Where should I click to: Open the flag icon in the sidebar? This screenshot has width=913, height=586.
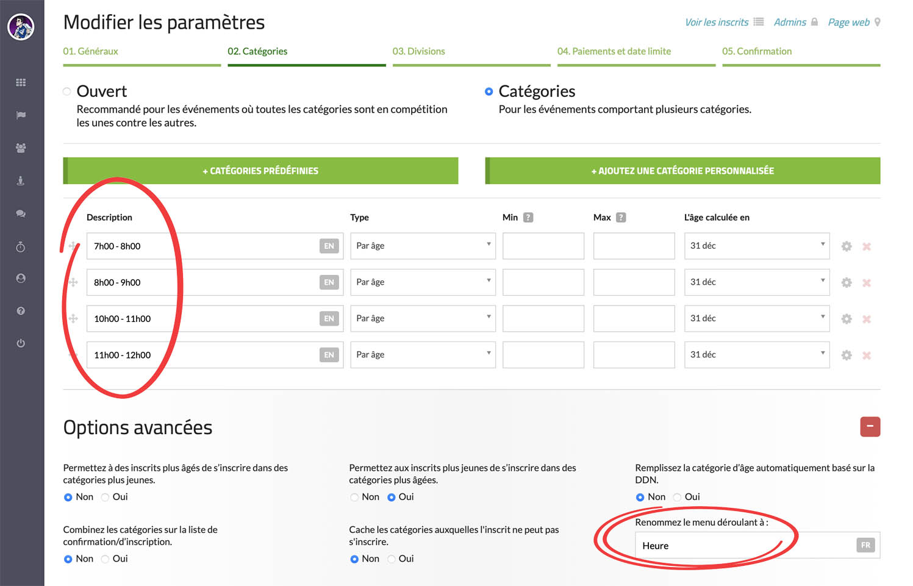(21, 115)
